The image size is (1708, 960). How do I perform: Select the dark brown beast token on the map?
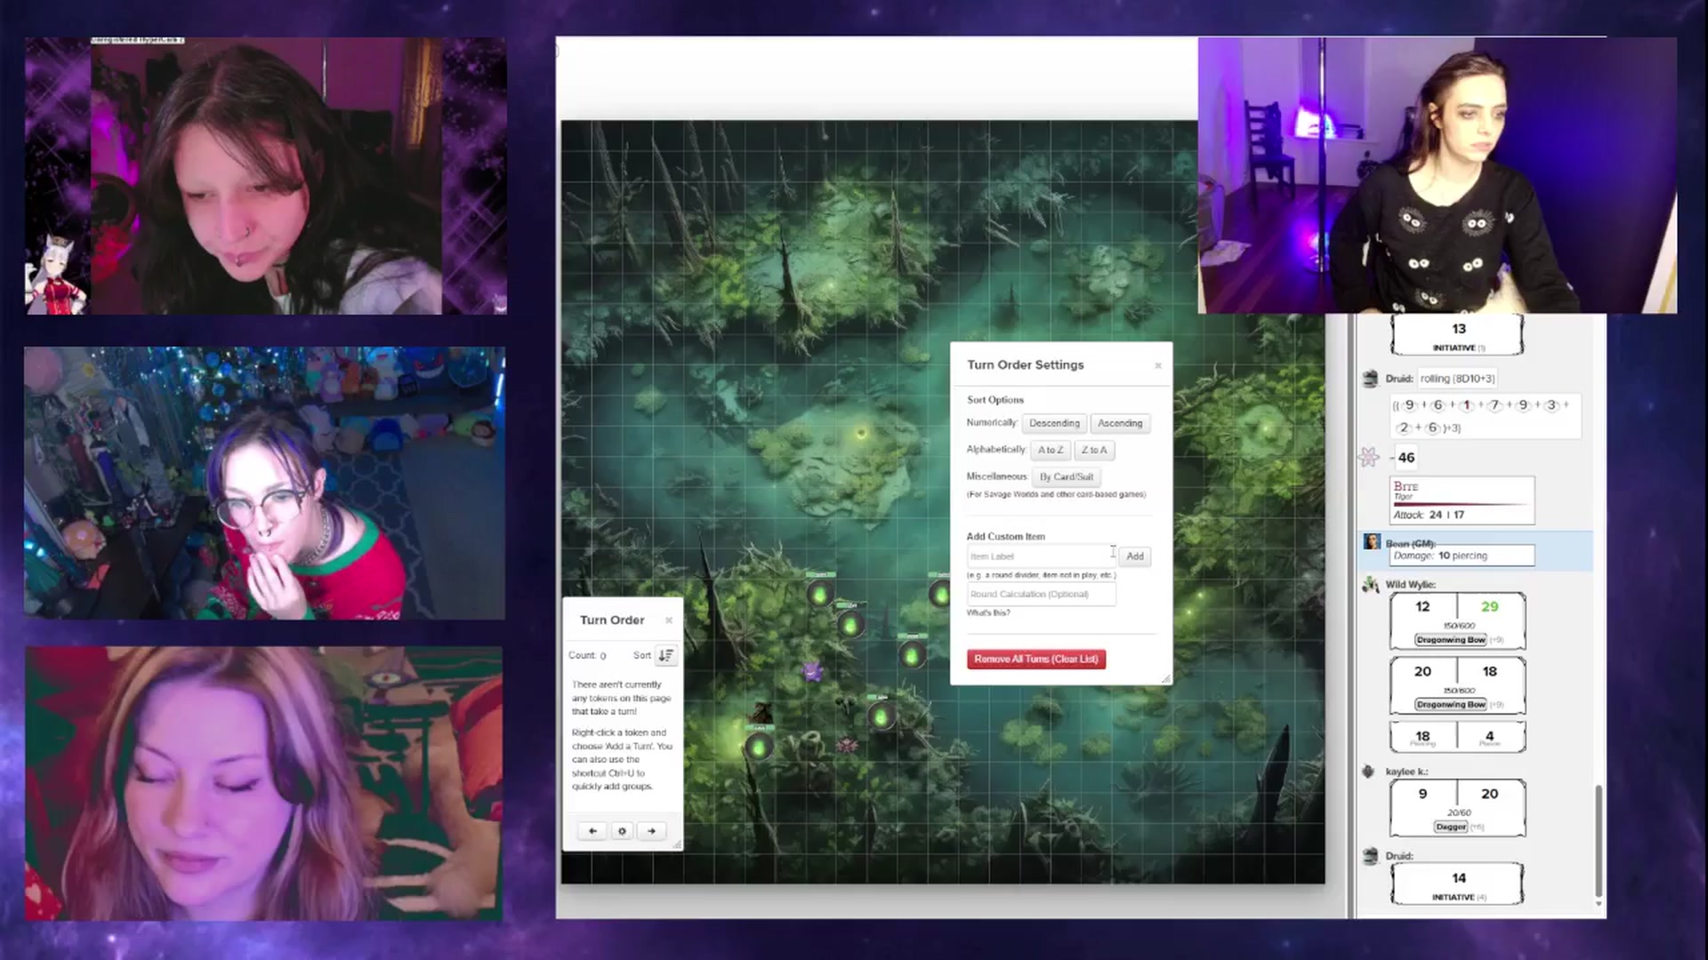pos(761,712)
